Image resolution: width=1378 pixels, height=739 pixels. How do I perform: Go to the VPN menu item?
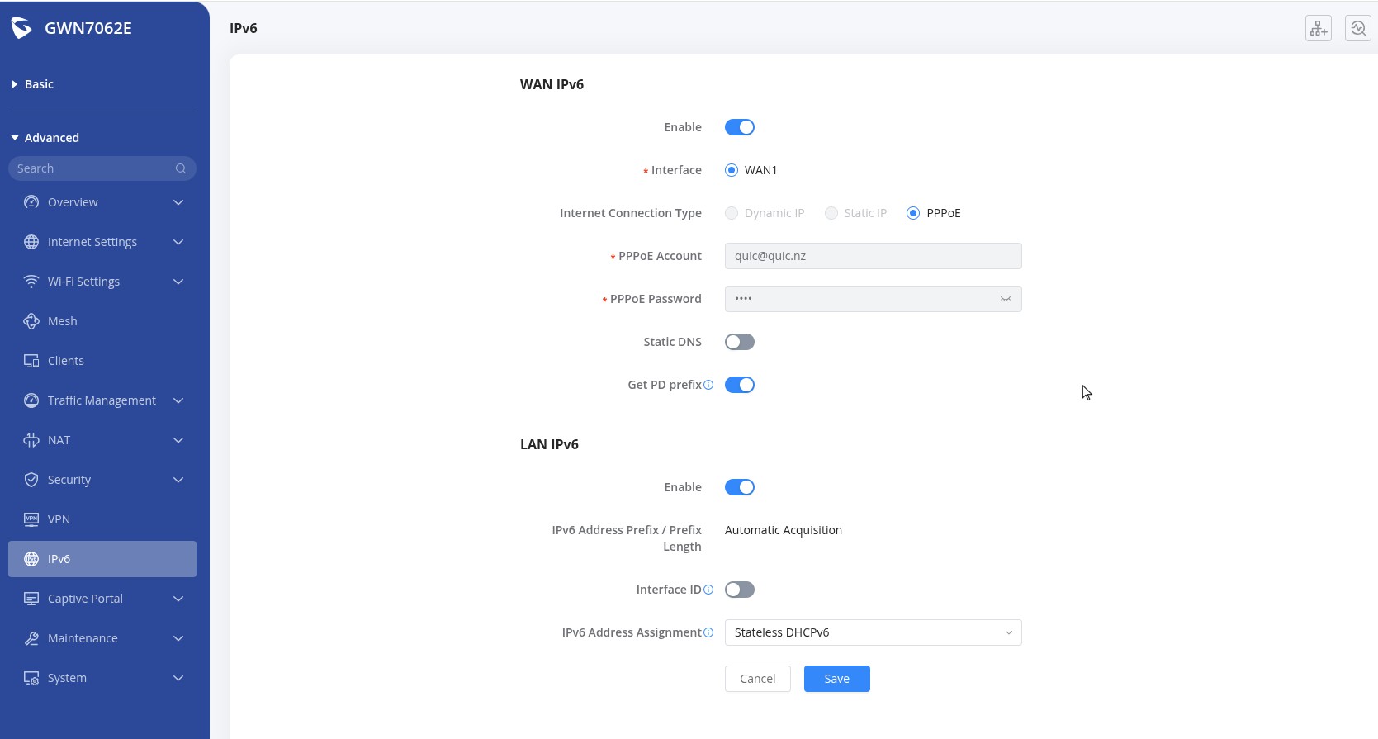click(59, 519)
